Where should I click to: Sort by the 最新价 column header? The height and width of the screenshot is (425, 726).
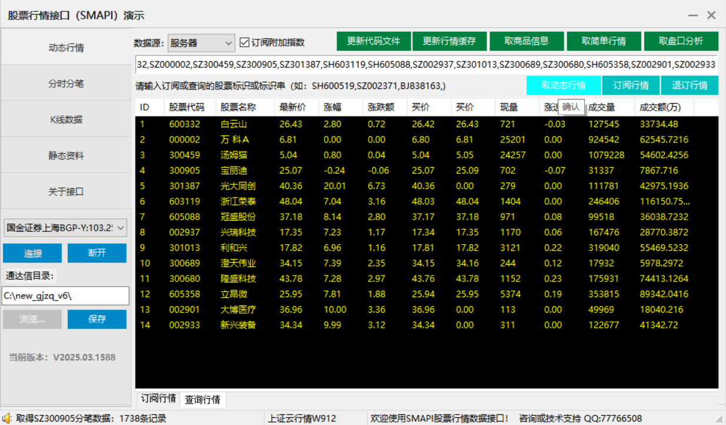(297, 107)
